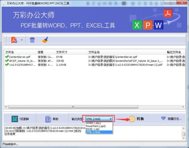Click the 2,119 KB size cell
189x148 pixels.
[61, 65]
